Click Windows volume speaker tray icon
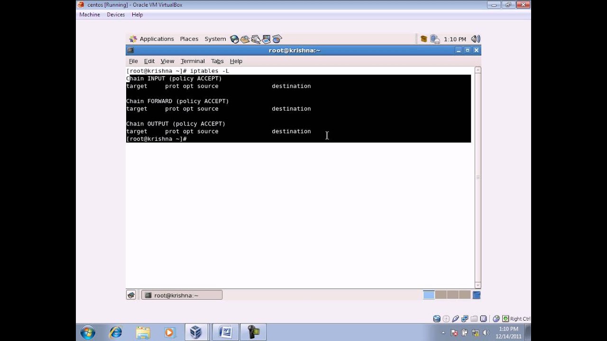607x341 pixels. coord(486,333)
